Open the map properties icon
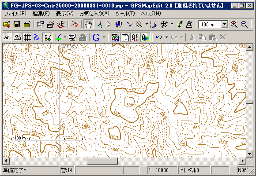Viewport: 256px width, 176px height. click(x=41, y=25)
